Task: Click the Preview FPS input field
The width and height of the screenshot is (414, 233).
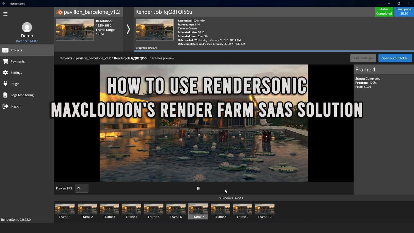Action: (x=82, y=188)
